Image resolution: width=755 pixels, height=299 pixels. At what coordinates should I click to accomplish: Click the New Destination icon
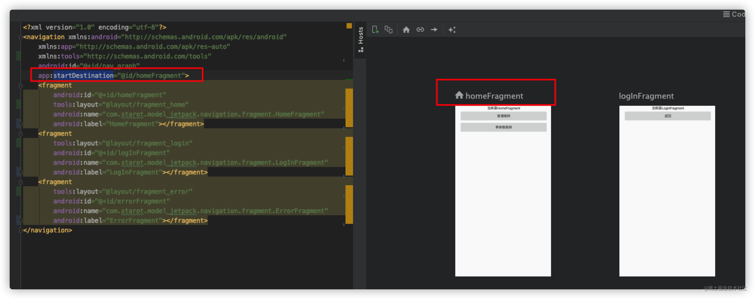tap(375, 30)
